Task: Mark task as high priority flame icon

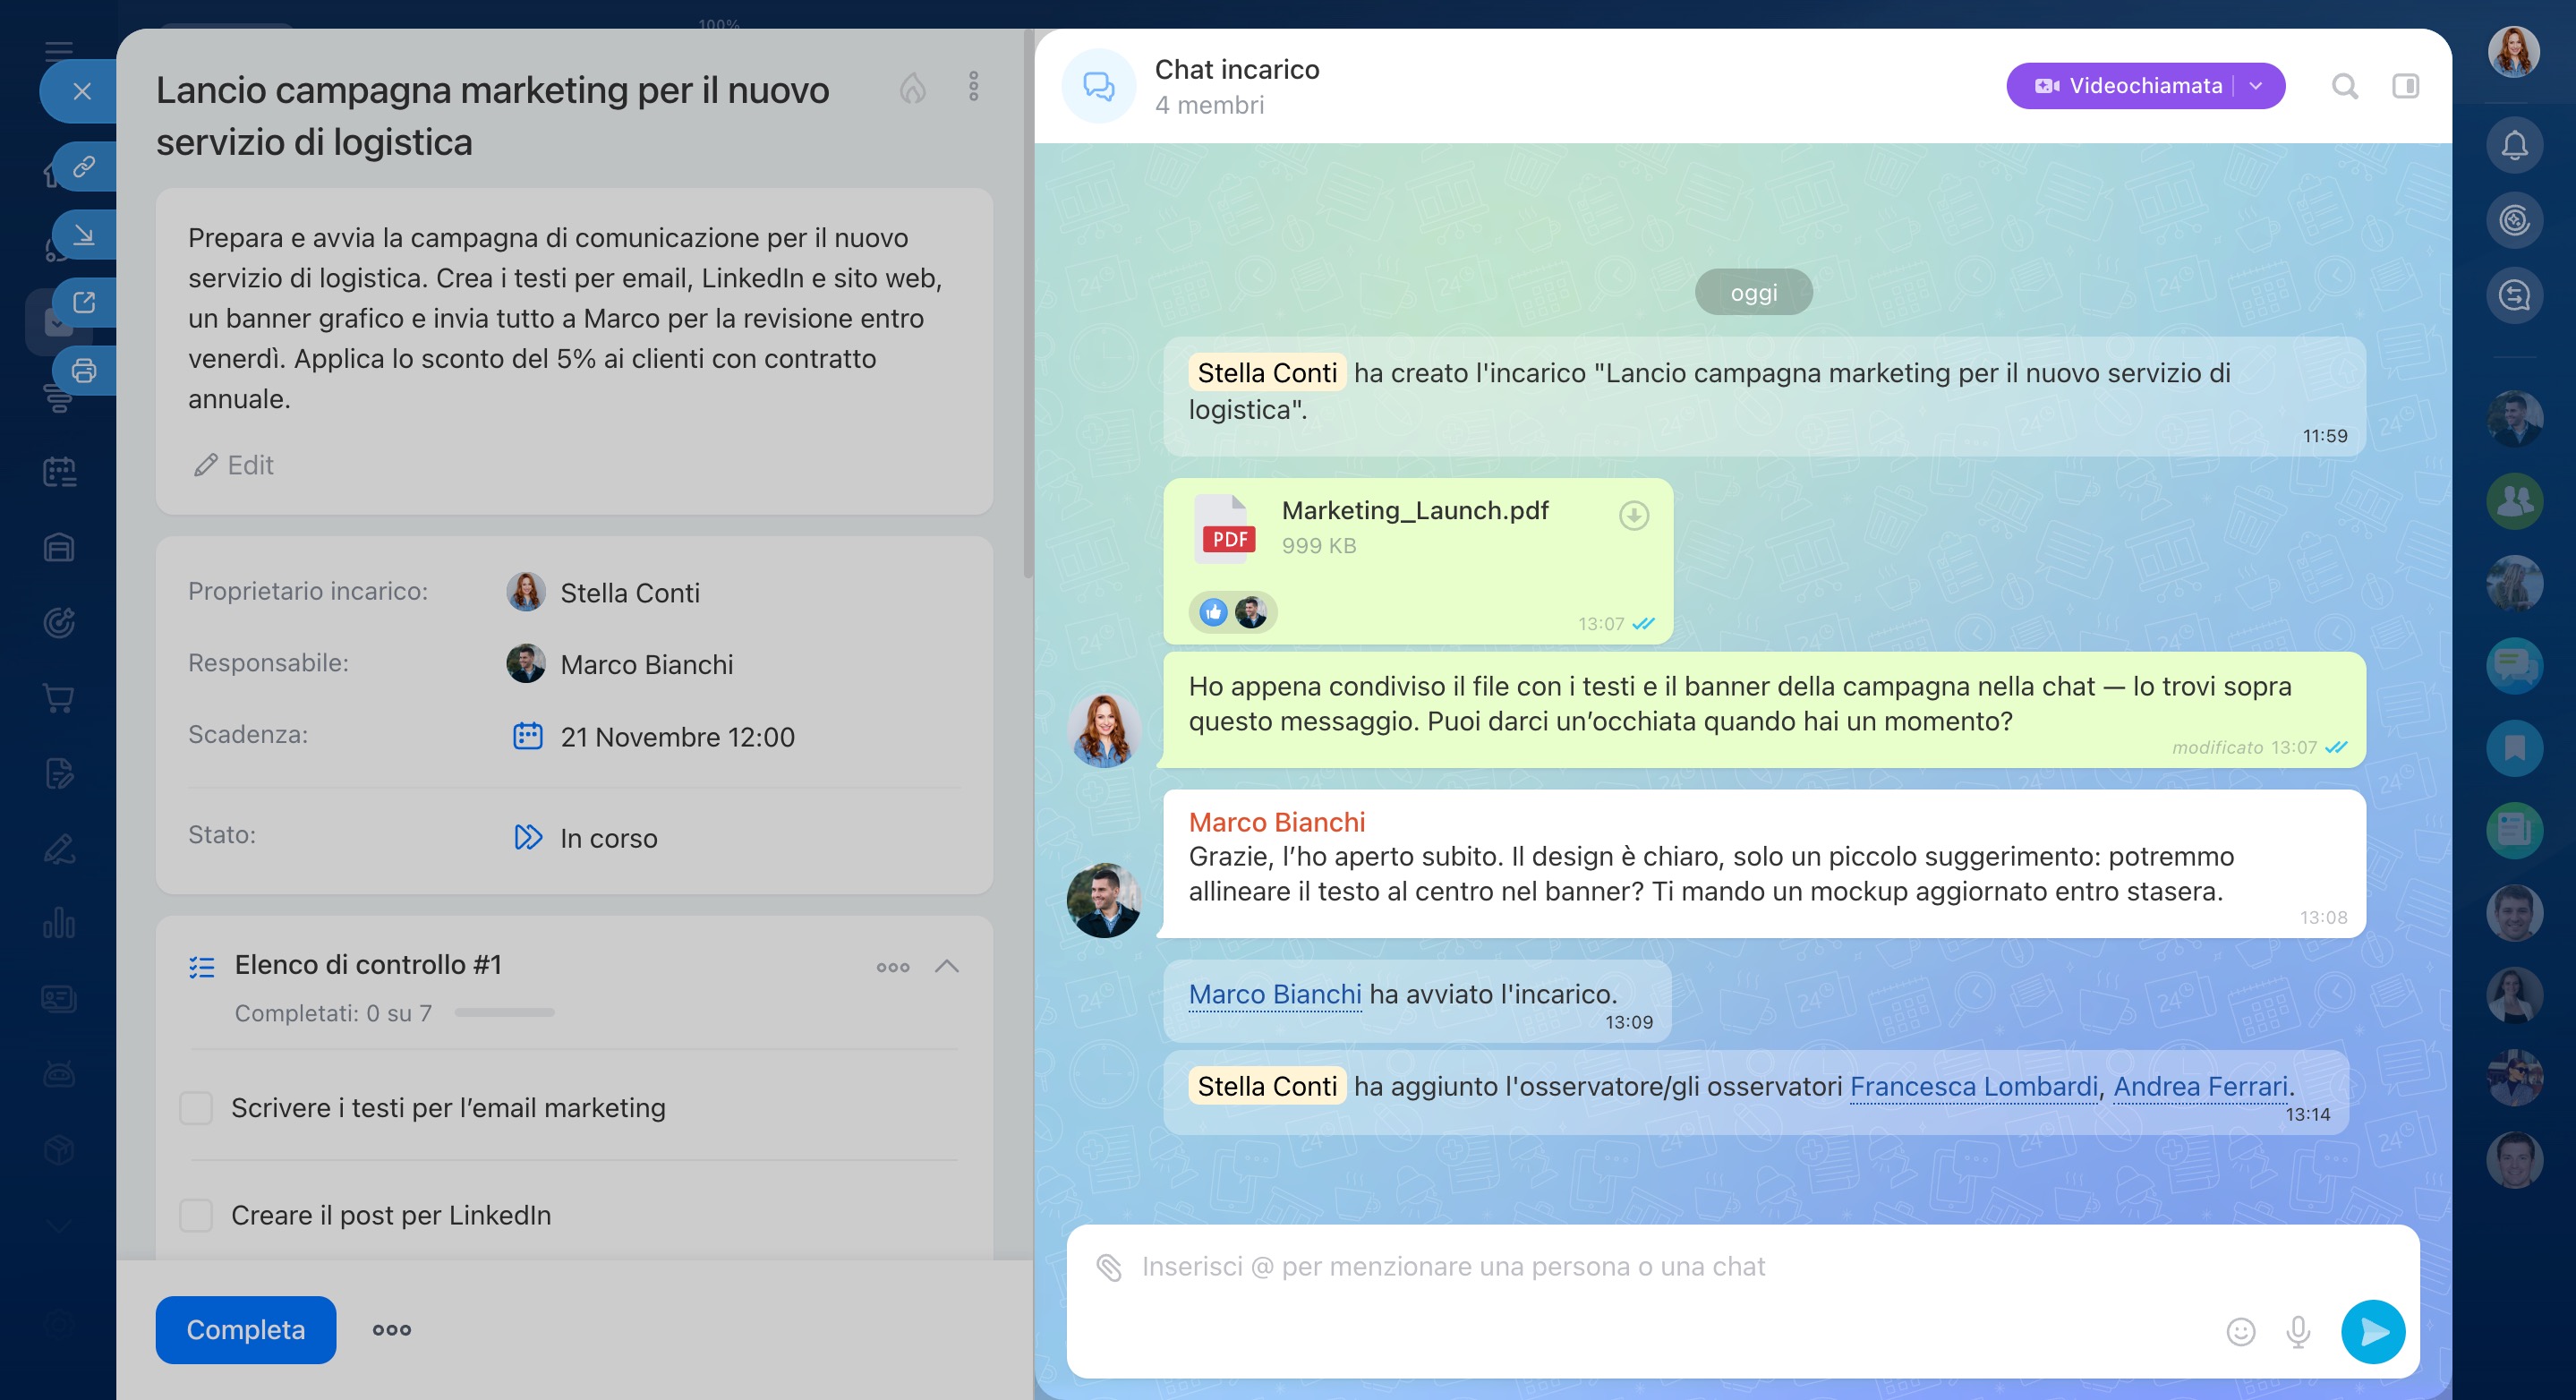Action: (x=912, y=88)
